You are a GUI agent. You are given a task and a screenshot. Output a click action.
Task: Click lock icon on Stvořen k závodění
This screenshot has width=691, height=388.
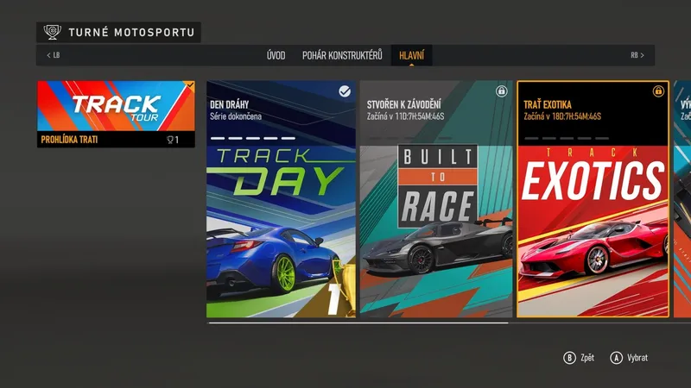pyautogui.click(x=501, y=91)
